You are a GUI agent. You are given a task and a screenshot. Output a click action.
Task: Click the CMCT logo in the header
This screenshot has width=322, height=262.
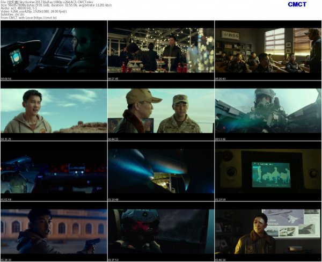296,4
